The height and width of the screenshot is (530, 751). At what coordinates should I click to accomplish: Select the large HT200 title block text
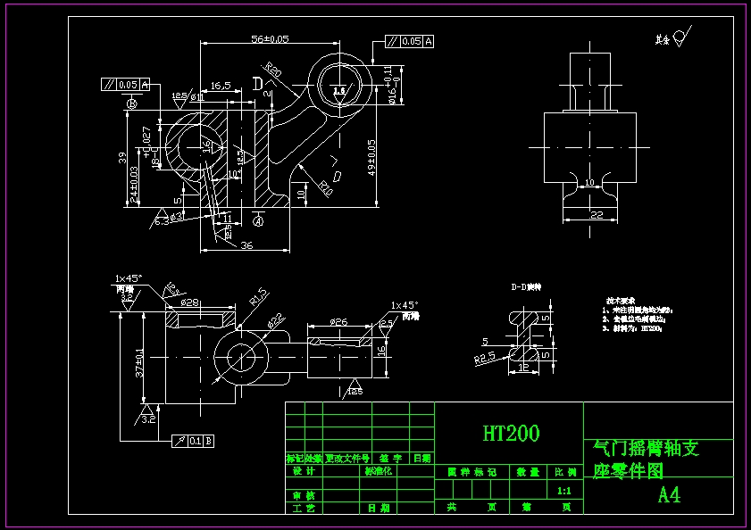pos(511,434)
